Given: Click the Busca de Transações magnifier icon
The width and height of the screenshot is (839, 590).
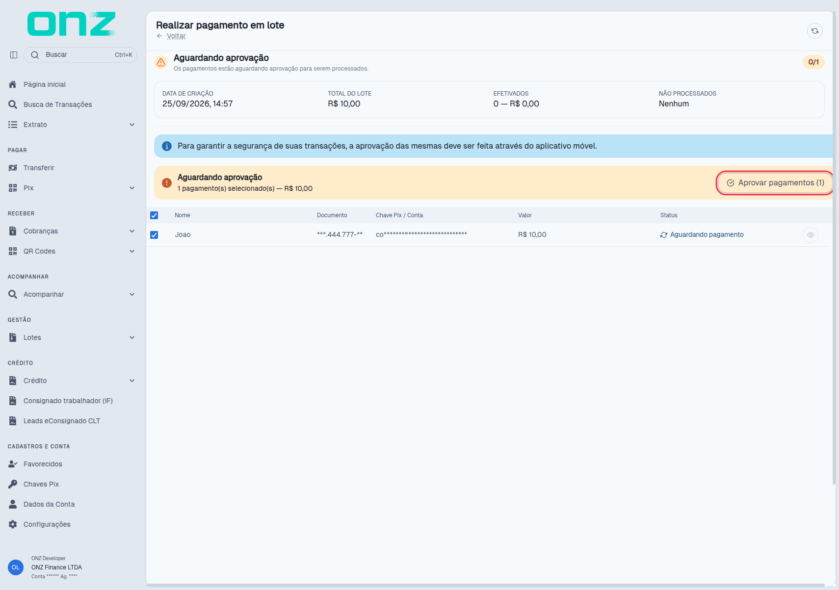Looking at the screenshot, I should [x=13, y=104].
